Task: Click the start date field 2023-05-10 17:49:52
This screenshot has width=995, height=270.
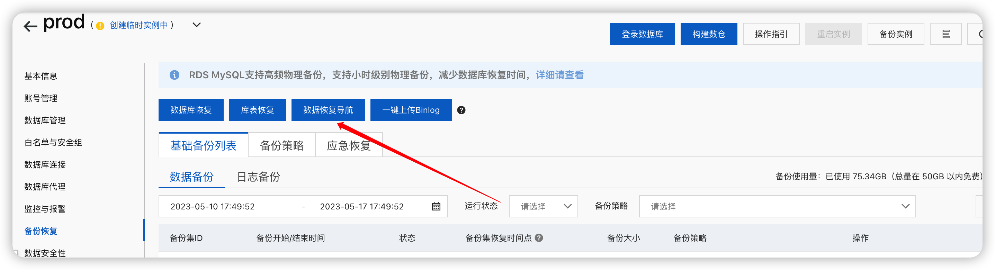Action: tap(213, 207)
